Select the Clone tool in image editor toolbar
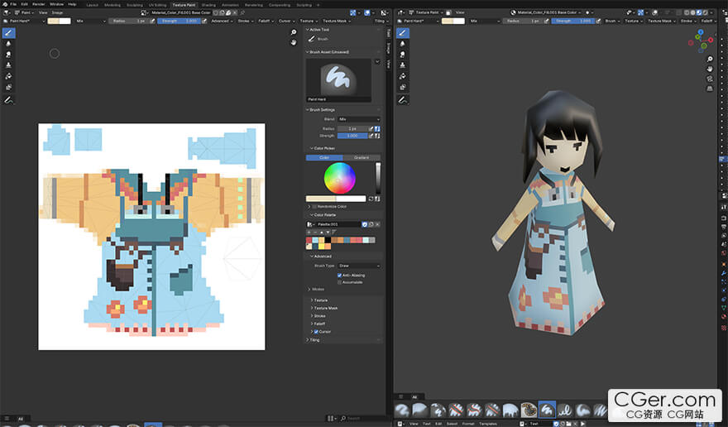The image size is (728, 427). click(9, 65)
